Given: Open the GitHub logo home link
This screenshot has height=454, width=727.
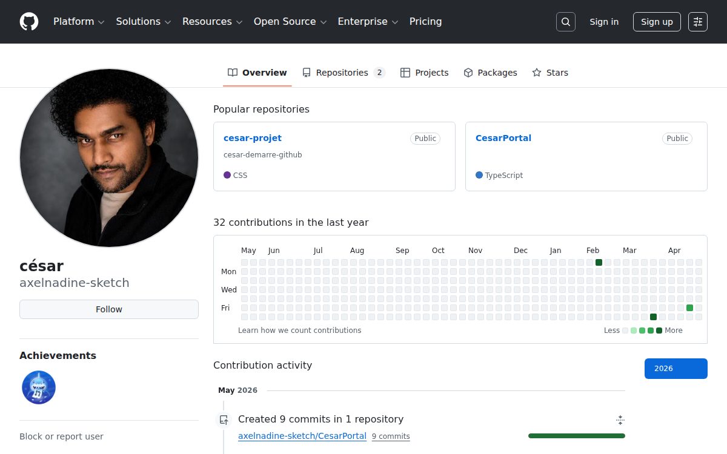Looking at the screenshot, I should pyautogui.click(x=29, y=22).
